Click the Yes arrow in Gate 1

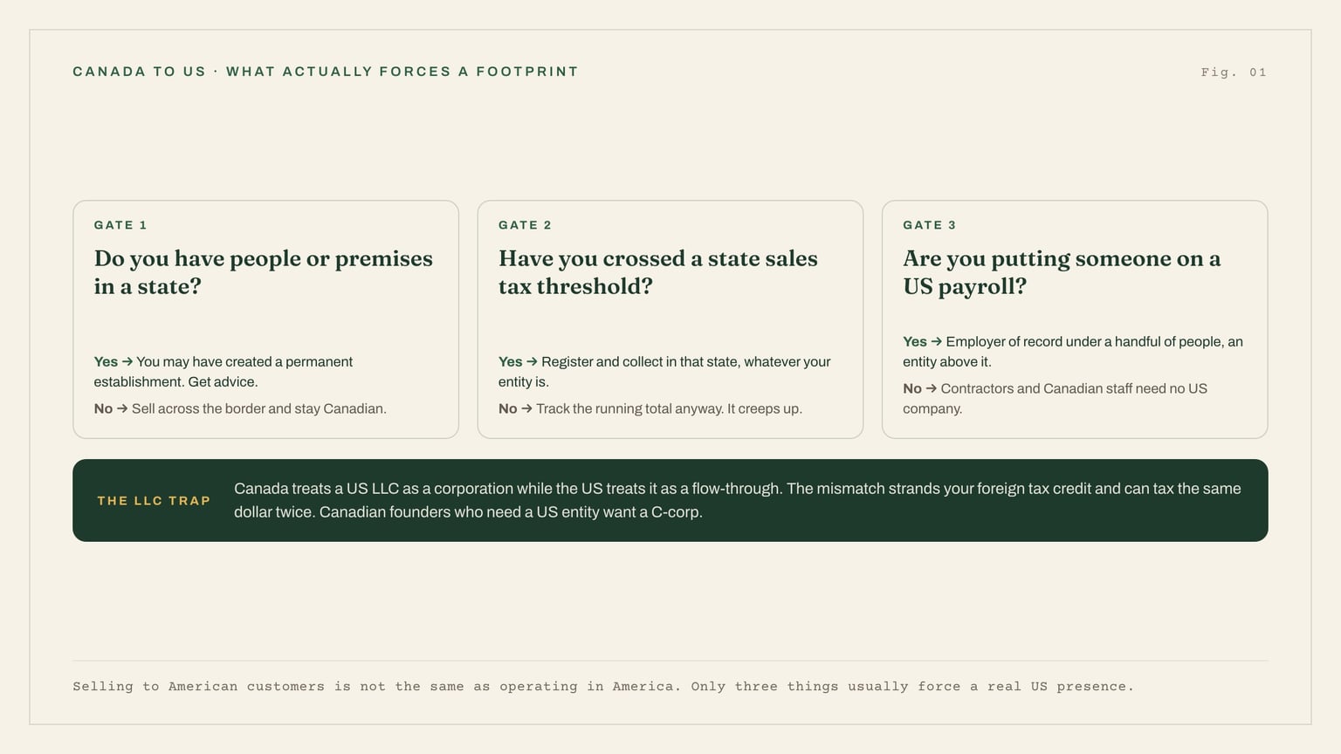[127, 361]
